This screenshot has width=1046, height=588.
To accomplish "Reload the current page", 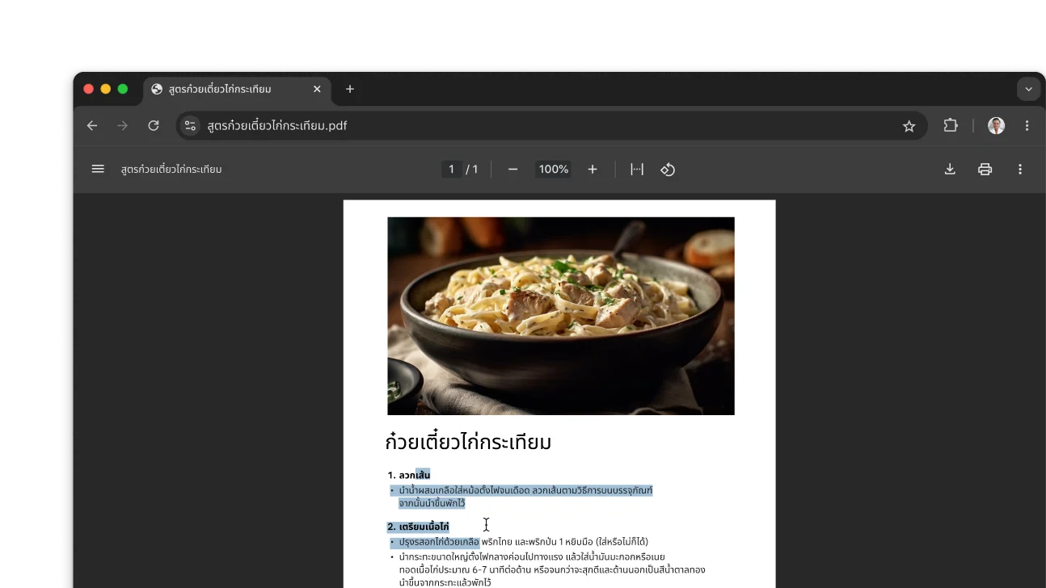I will coord(154,125).
